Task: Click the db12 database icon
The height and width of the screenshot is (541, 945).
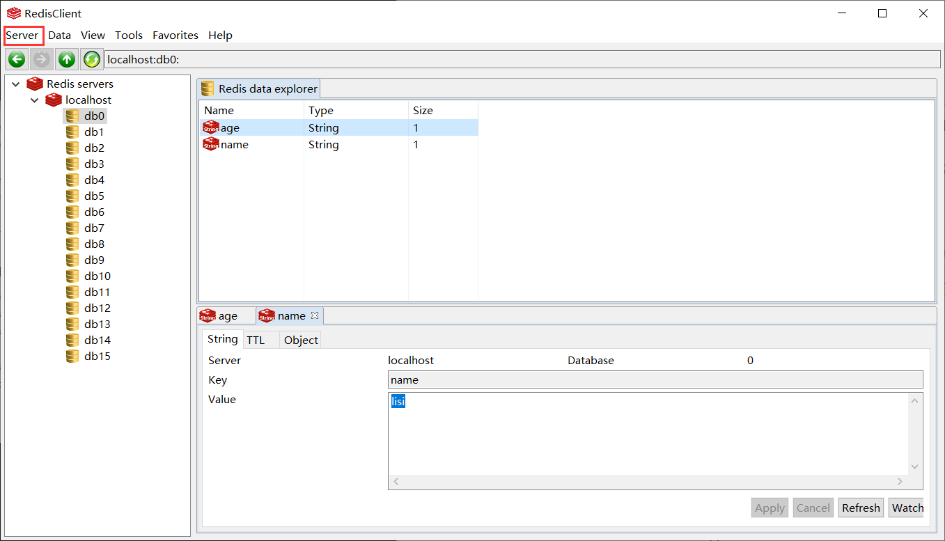Action: [72, 308]
